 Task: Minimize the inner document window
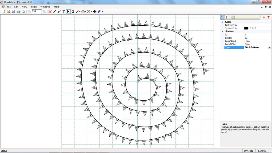[x=262, y=7]
